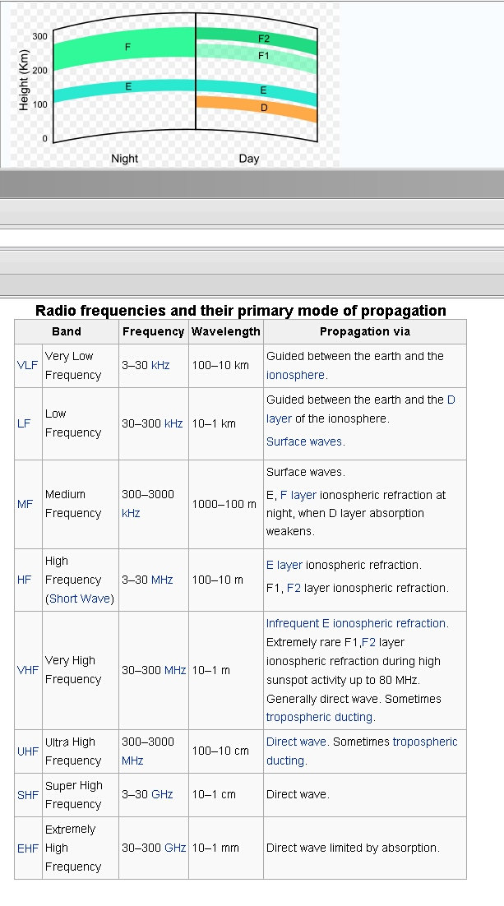Click the orange D layer in diagram
The image size is (504, 906).
pos(264,107)
